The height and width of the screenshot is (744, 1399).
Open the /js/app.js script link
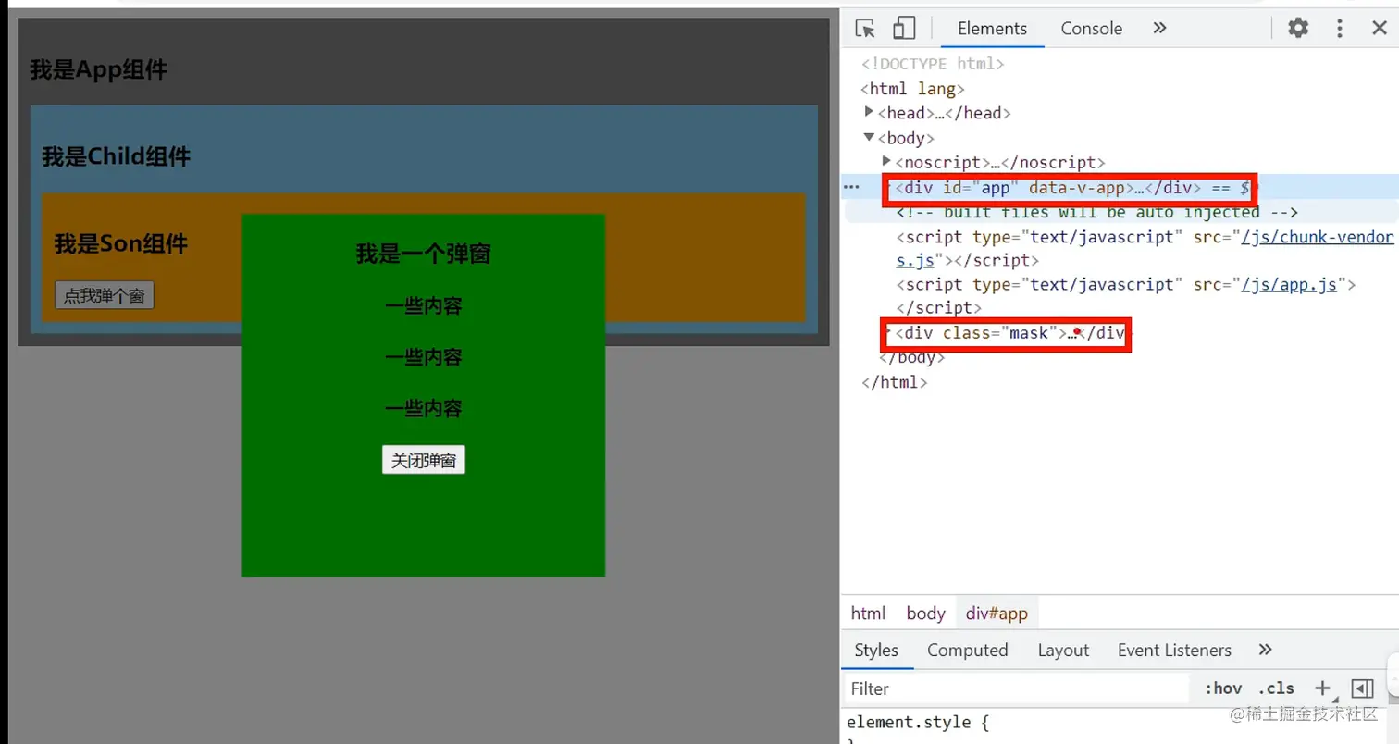[x=1288, y=284]
